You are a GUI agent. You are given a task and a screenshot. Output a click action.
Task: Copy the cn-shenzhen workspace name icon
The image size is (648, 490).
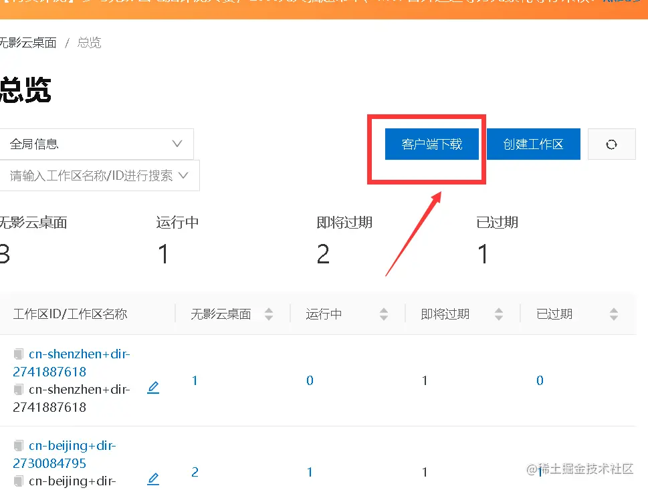tap(18, 390)
